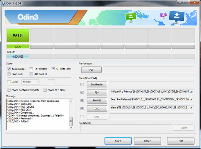The height and width of the screenshot is (149, 201).
Task: Click the purple download bubble icon in banner
Action: tap(163, 15)
